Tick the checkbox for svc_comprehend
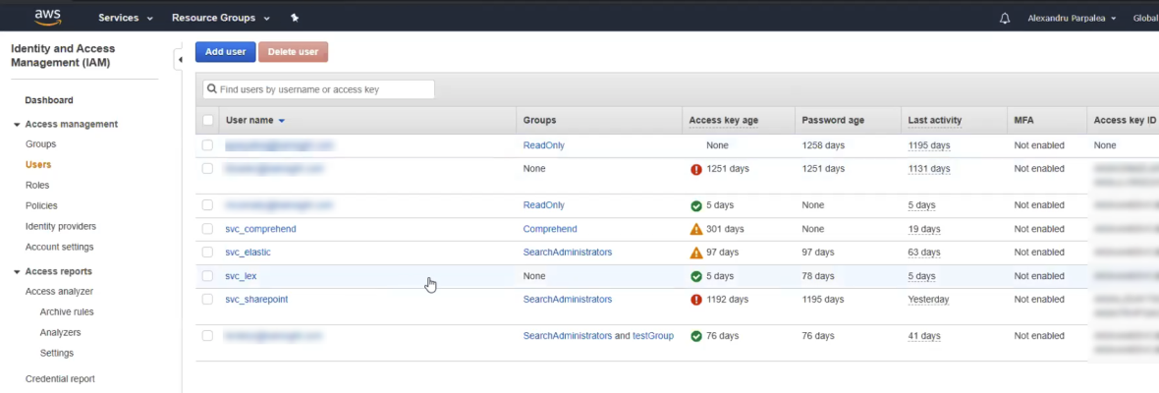This screenshot has width=1159, height=393. 207,229
